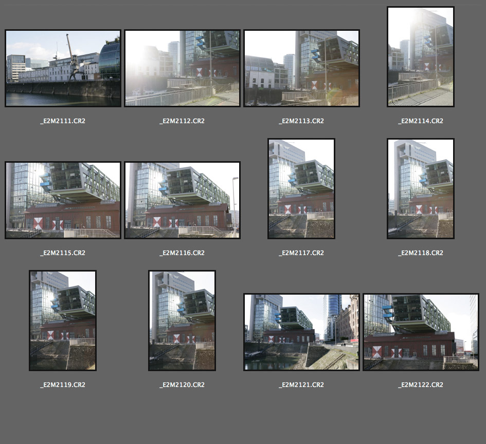Select the _E2M2118.CR2 filename label
486x444 pixels.
pos(420,253)
